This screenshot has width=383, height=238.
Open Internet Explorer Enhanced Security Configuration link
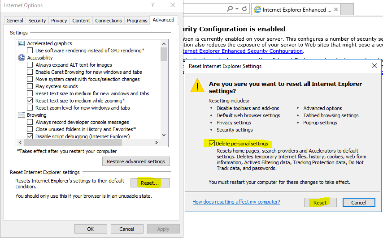click(x=243, y=51)
